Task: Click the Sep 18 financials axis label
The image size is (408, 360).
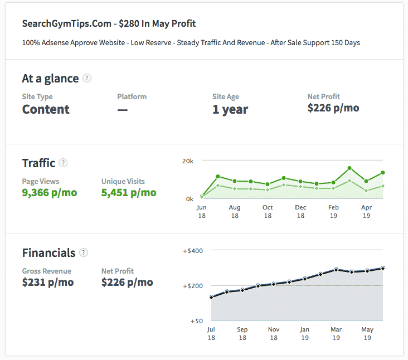Action: (242, 333)
